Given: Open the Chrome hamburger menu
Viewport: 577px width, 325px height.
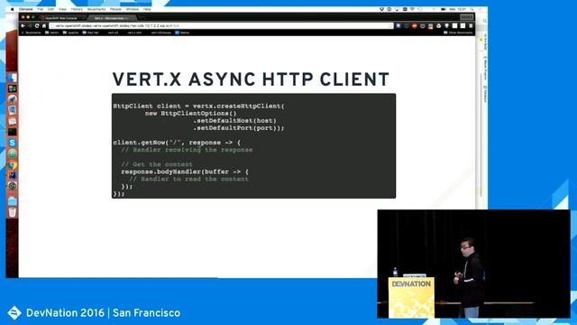Looking at the screenshot, I should coord(471,26).
